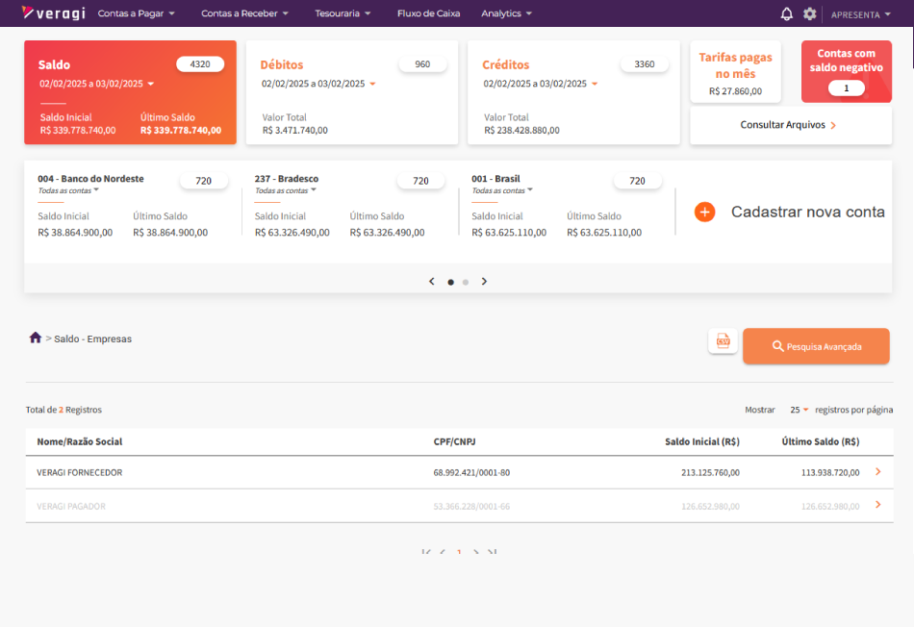Open the notifications bell icon

click(x=787, y=13)
